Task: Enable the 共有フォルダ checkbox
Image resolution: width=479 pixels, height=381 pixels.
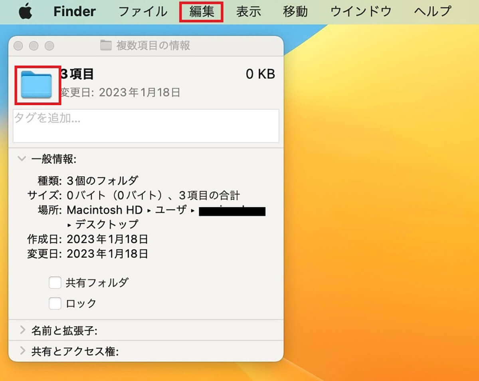Action: (x=55, y=283)
